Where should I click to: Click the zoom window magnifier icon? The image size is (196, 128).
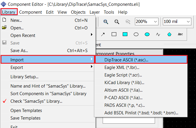(106, 22)
